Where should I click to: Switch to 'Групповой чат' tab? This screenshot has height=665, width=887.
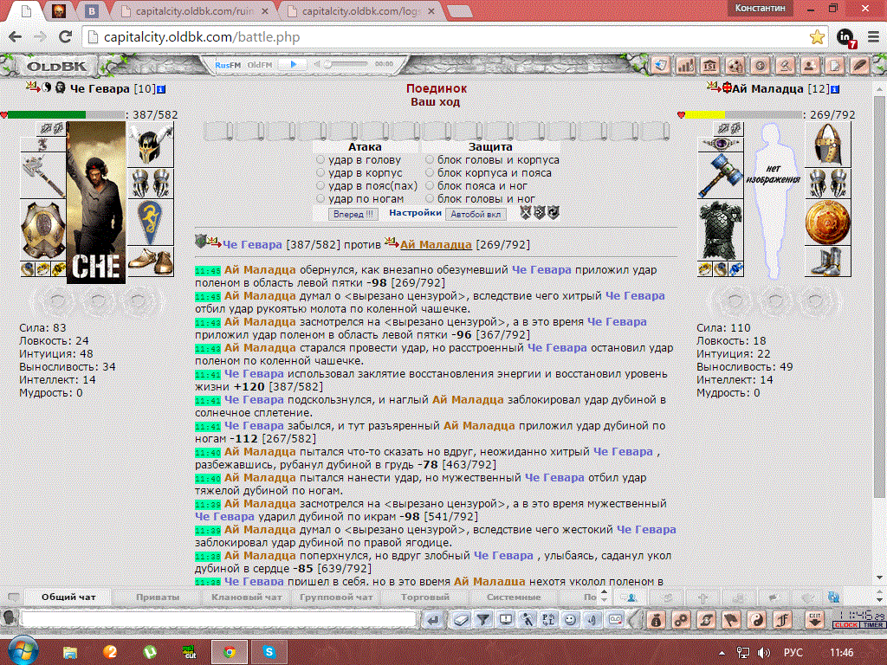336,597
